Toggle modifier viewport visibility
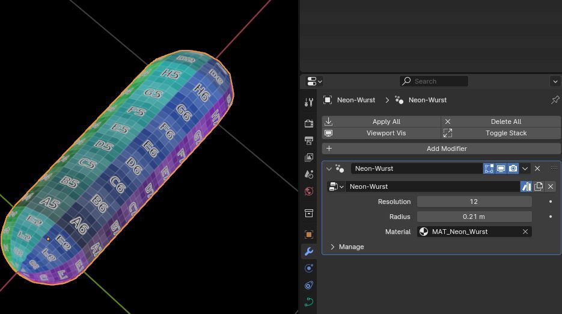This screenshot has height=314, width=562. click(501, 169)
